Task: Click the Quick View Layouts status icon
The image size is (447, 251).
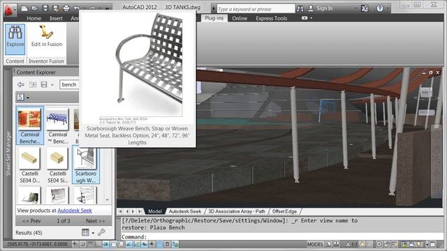Action: click(329, 244)
